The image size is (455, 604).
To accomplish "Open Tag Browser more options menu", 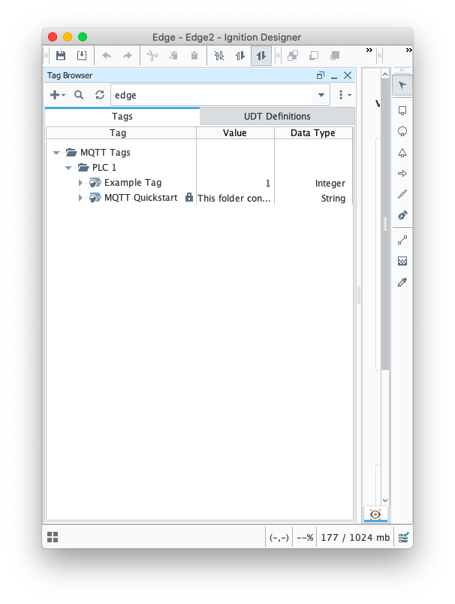I will pyautogui.click(x=344, y=95).
